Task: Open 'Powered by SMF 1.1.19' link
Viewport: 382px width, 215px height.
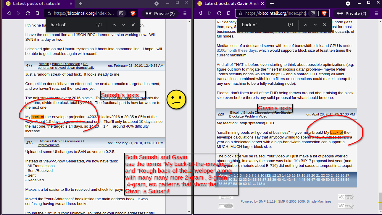Action: pos(258,201)
